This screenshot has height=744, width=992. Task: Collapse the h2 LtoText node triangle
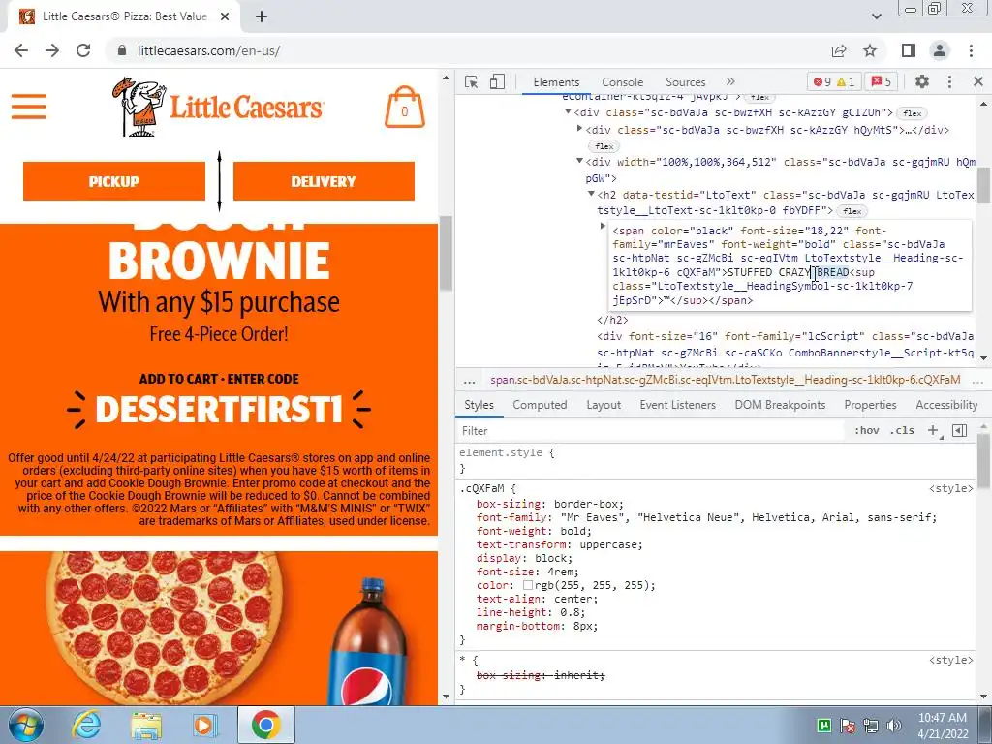(x=591, y=194)
